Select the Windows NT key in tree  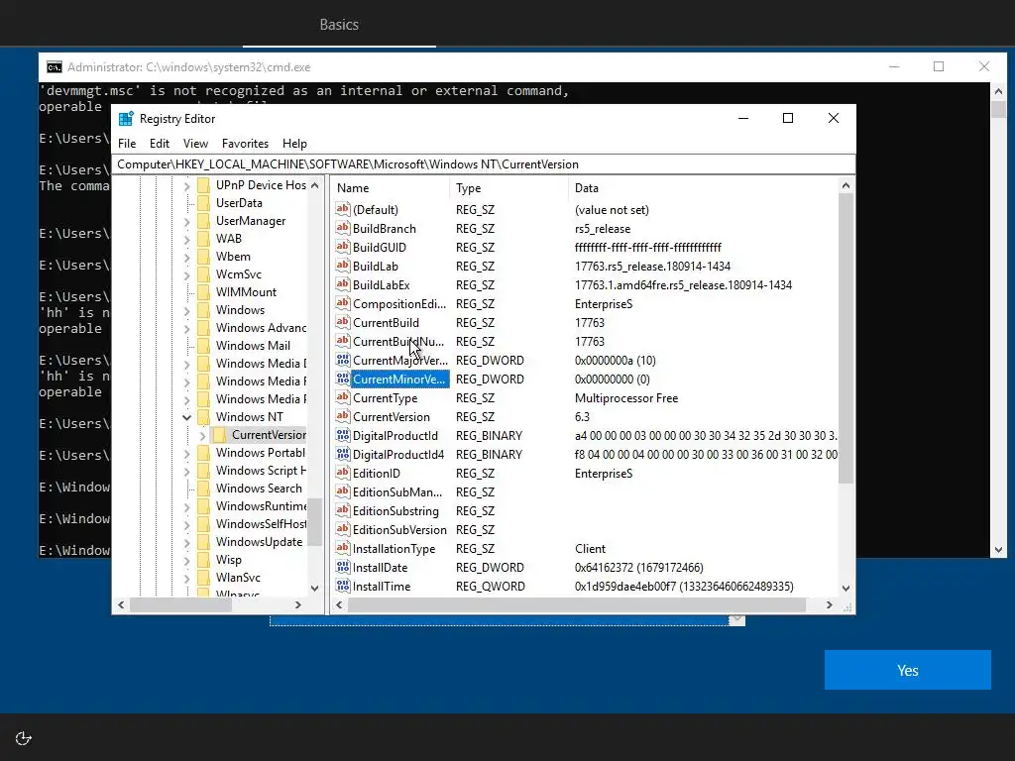coord(249,417)
